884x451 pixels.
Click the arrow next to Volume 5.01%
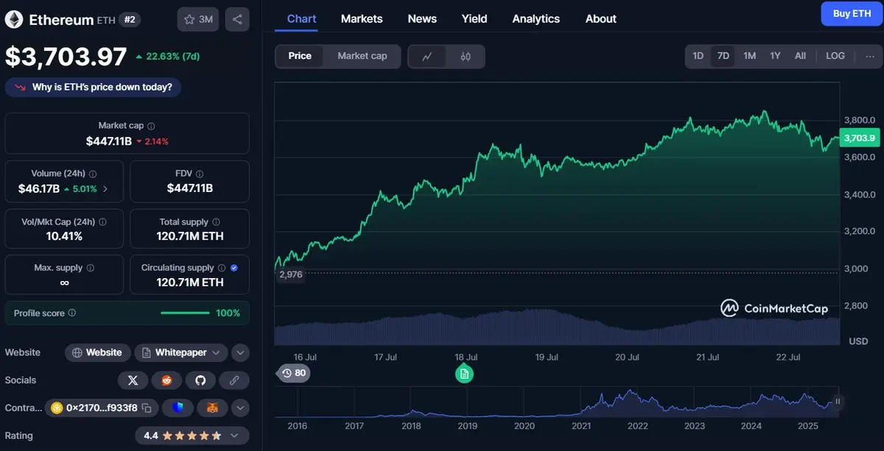click(105, 189)
